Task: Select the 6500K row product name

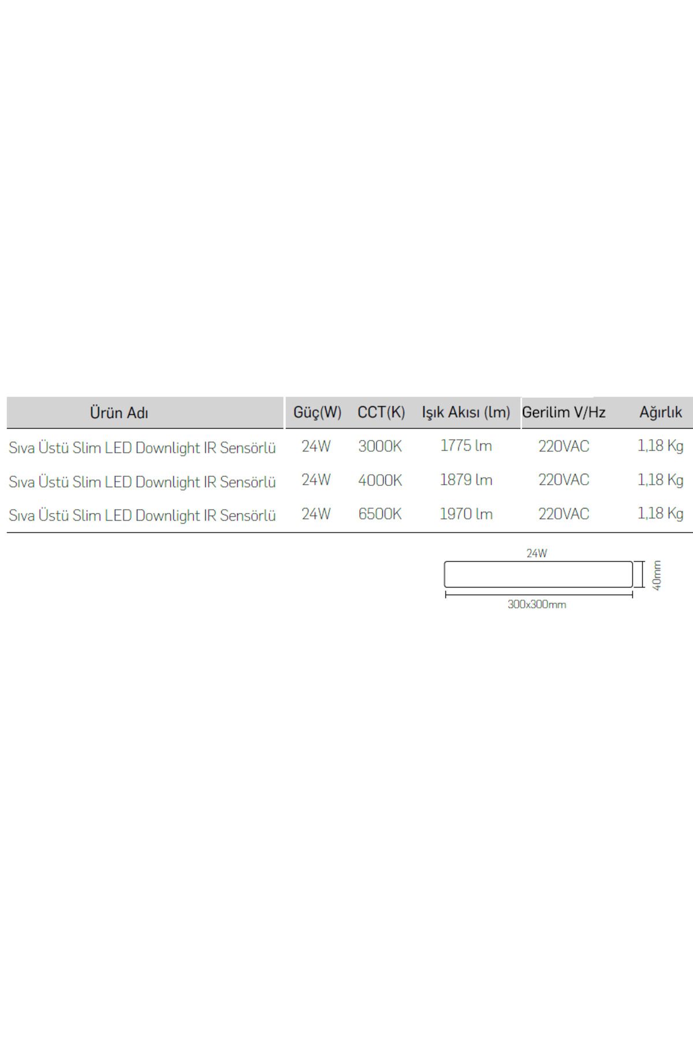Action: (x=142, y=515)
